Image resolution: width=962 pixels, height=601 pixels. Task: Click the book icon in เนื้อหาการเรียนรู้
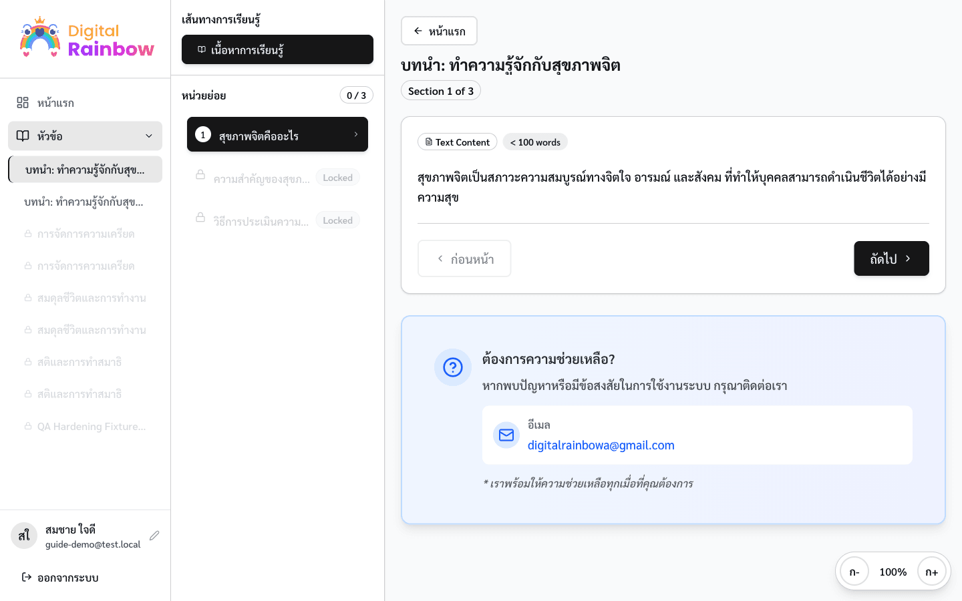click(x=202, y=49)
